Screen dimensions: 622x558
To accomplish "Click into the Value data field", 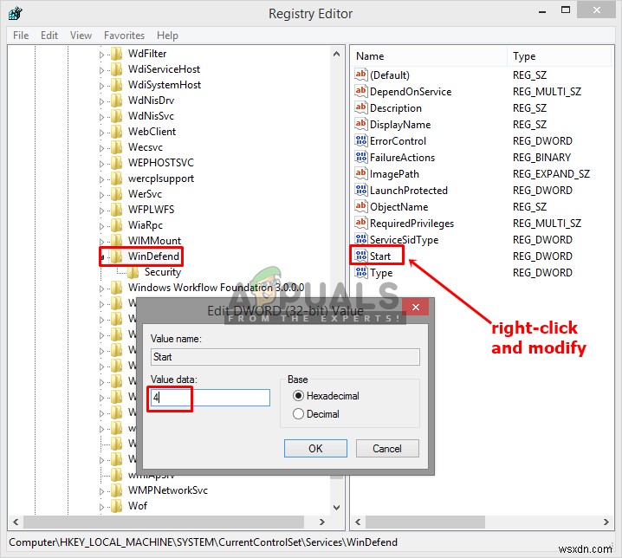I will click(211, 397).
